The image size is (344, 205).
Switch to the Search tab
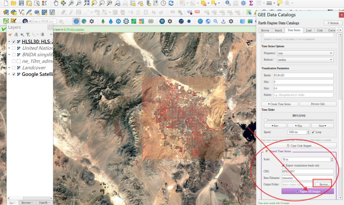click(x=278, y=30)
